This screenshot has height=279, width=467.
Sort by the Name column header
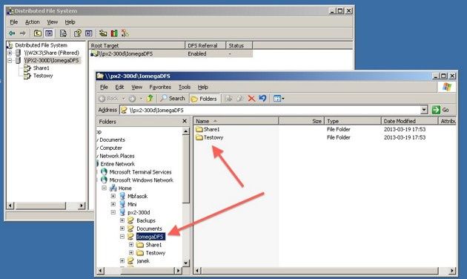pyautogui.click(x=236, y=121)
